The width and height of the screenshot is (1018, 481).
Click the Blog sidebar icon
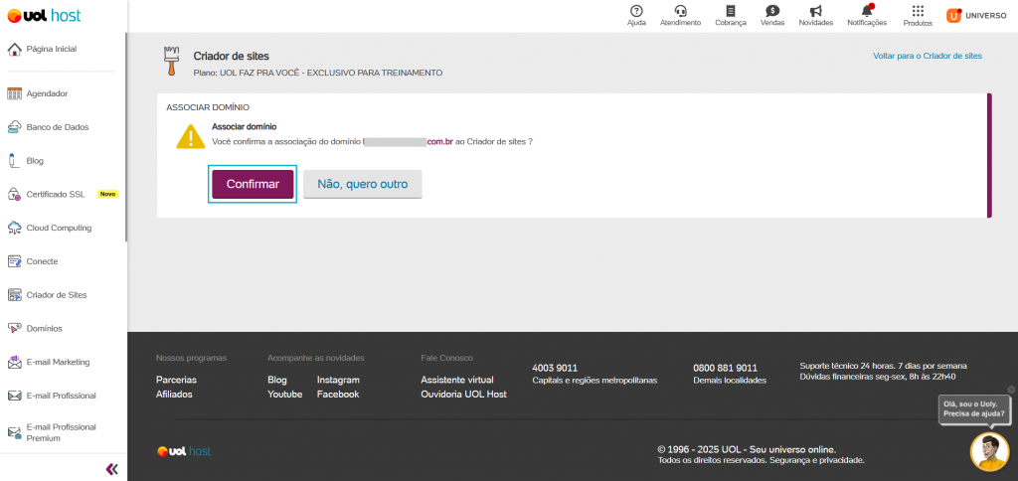pos(12,161)
